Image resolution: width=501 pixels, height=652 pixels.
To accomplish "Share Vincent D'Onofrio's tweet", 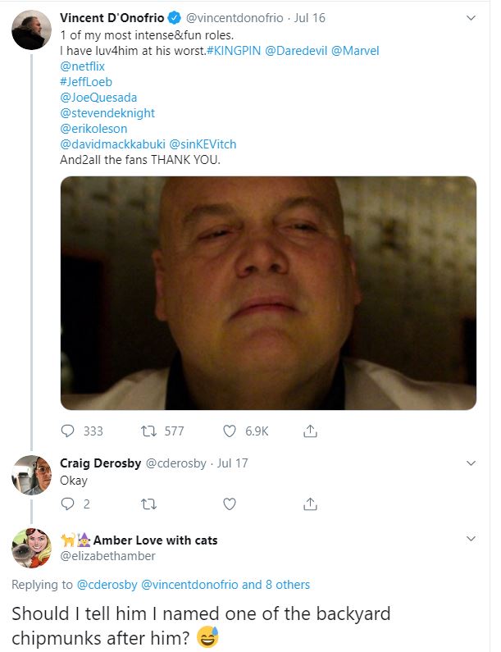I will 310,431.
